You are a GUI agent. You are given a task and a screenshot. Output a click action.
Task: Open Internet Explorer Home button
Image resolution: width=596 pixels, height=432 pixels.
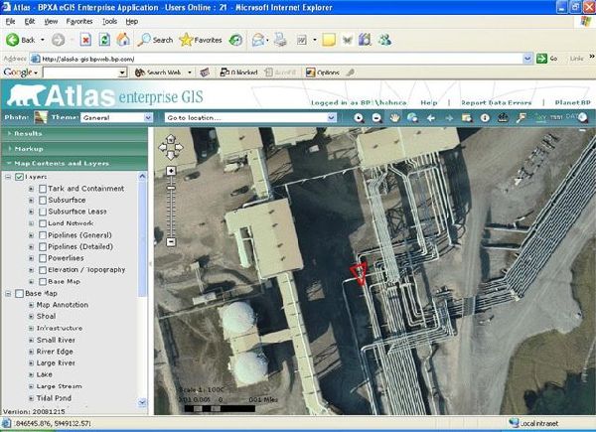click(x=123, y=40)
